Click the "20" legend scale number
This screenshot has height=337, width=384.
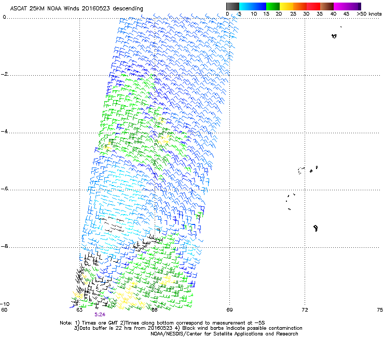click(x=279, y=14)
